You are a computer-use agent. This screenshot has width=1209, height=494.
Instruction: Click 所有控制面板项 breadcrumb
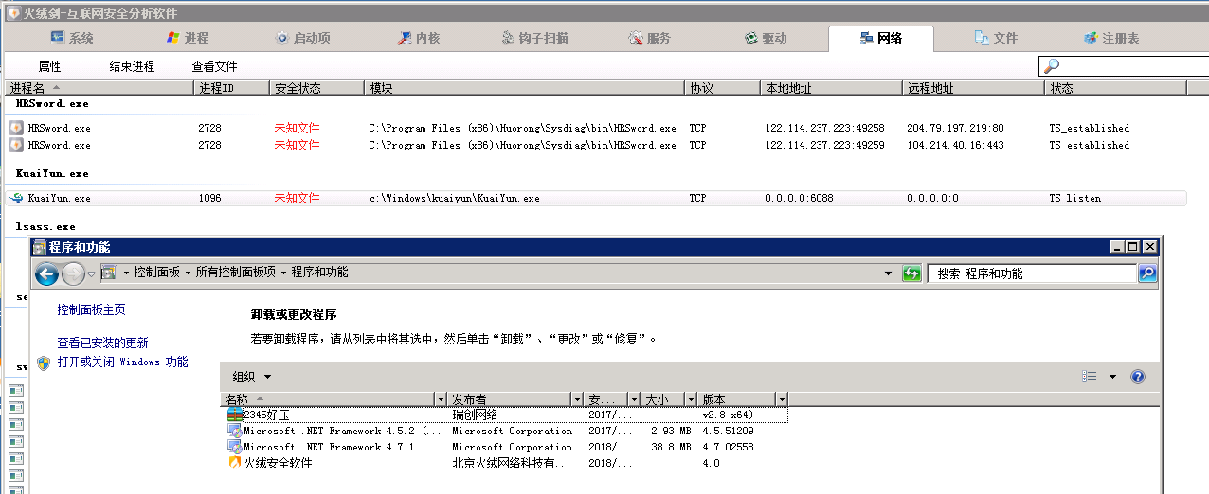[x=236, y=273]
